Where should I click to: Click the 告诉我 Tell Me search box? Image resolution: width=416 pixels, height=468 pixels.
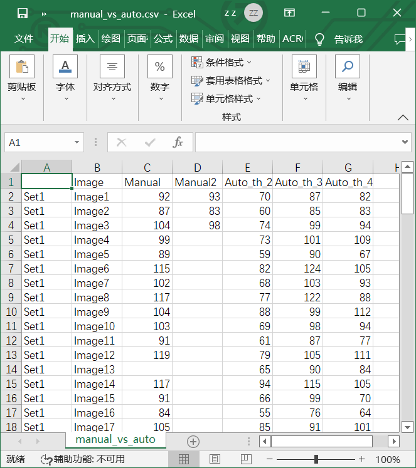click(x=348, y=39)
